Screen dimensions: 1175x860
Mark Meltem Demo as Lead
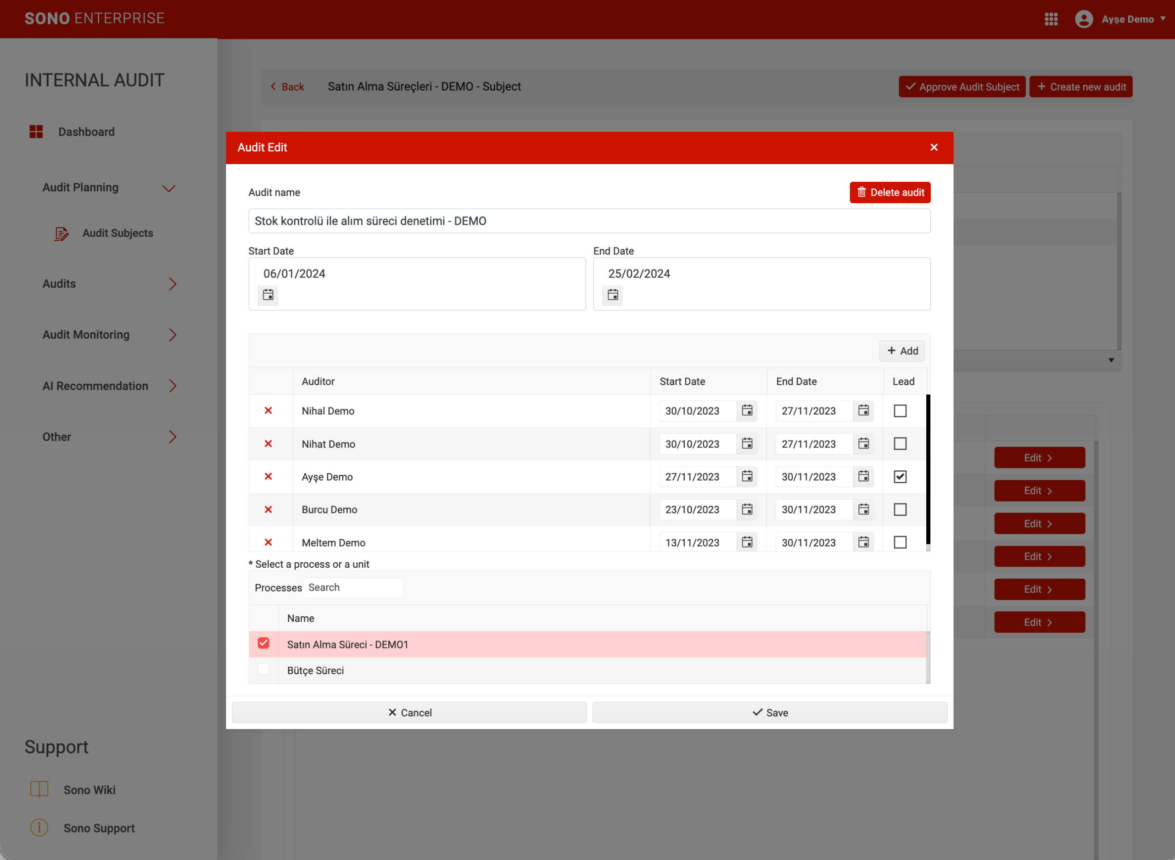(900, 542)
